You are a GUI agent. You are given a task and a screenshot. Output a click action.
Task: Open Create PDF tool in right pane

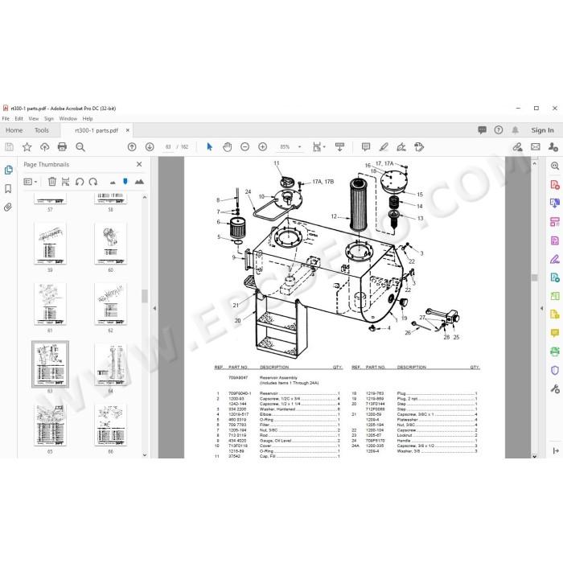click(555, 184)
